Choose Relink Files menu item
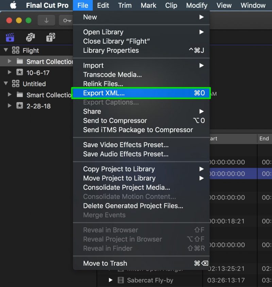This screenshot has width=272, height=287. click(x=141, y=84)
